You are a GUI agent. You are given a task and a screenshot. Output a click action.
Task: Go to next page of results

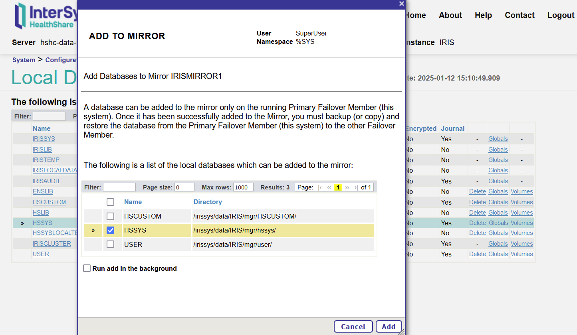coord(347,187)
